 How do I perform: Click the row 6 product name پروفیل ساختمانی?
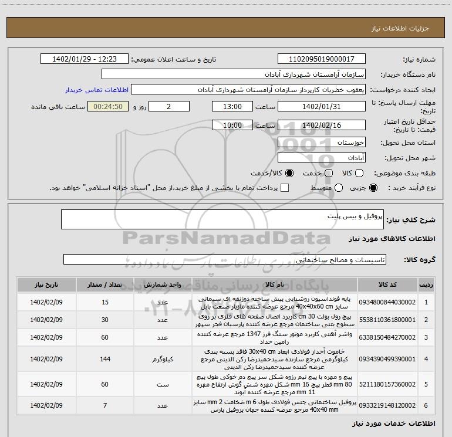(275, 405)
